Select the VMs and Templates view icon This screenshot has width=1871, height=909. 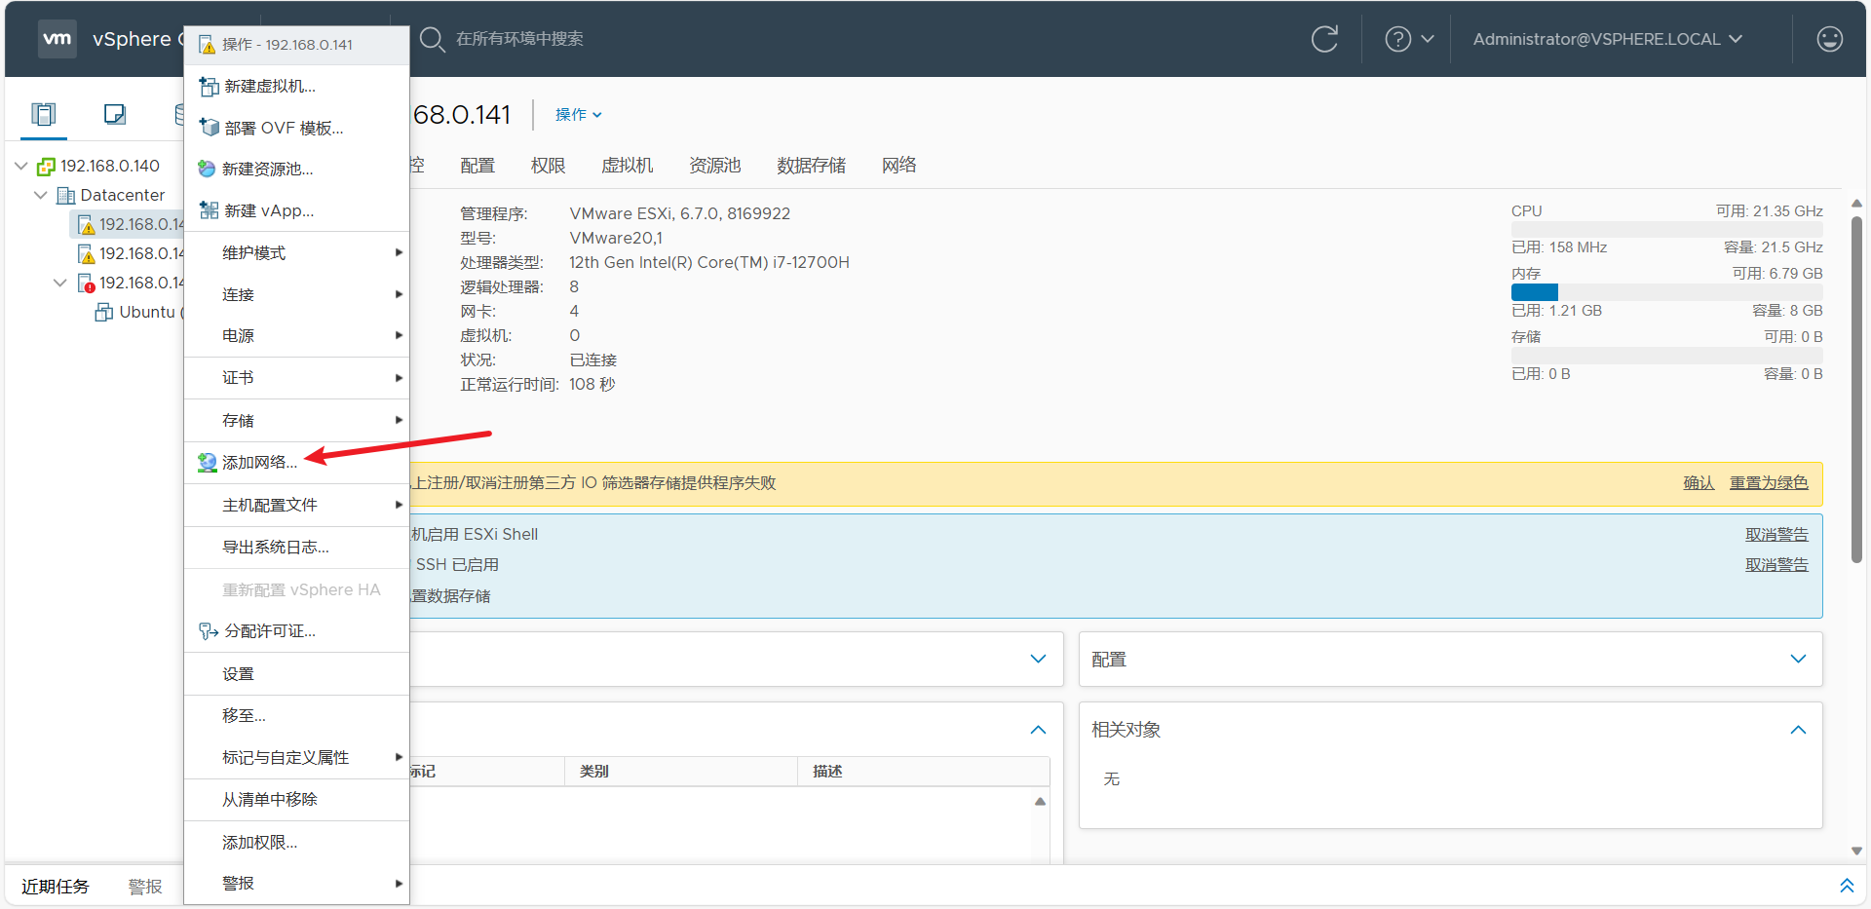pos(115,114)
